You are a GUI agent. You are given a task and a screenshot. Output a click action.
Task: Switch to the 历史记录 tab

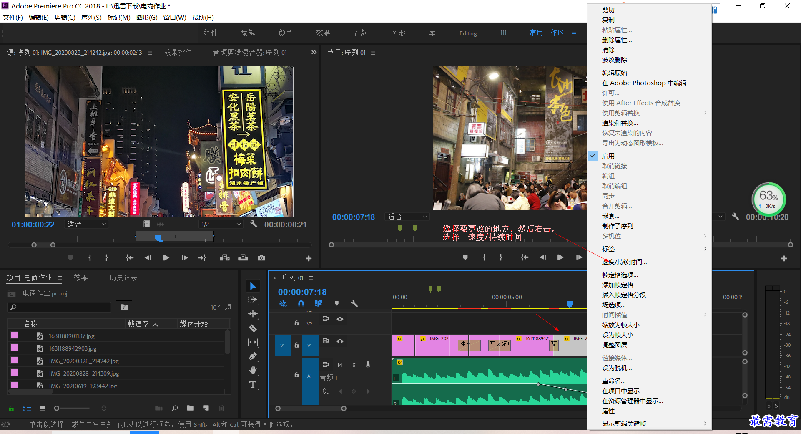123,278
